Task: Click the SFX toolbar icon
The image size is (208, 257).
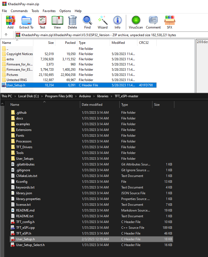Action: (170, 20)
